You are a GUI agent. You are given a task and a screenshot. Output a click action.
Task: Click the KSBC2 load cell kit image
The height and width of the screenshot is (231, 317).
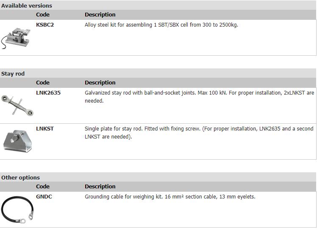(x=16, y=38)
